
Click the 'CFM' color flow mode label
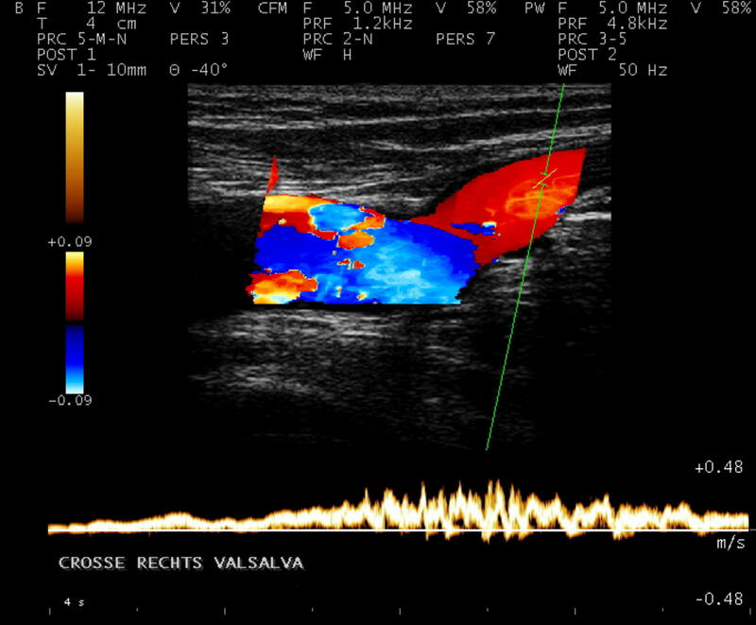(x=272, y=9)
